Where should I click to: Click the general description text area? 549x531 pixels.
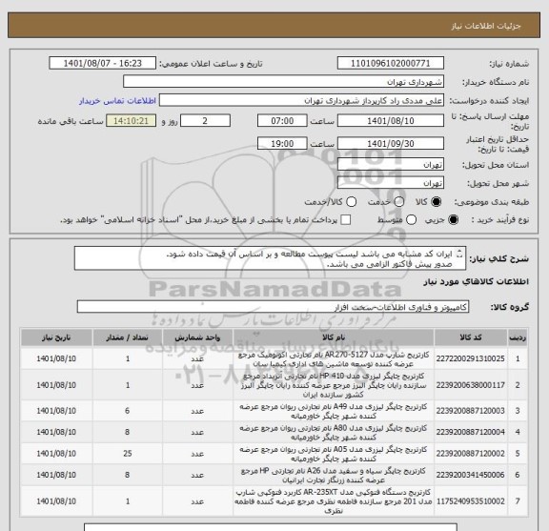pos(270,258)
